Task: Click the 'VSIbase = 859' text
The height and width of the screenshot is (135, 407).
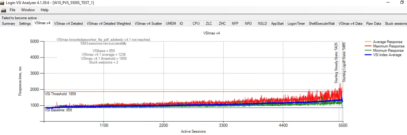Action: click(103, 51)
